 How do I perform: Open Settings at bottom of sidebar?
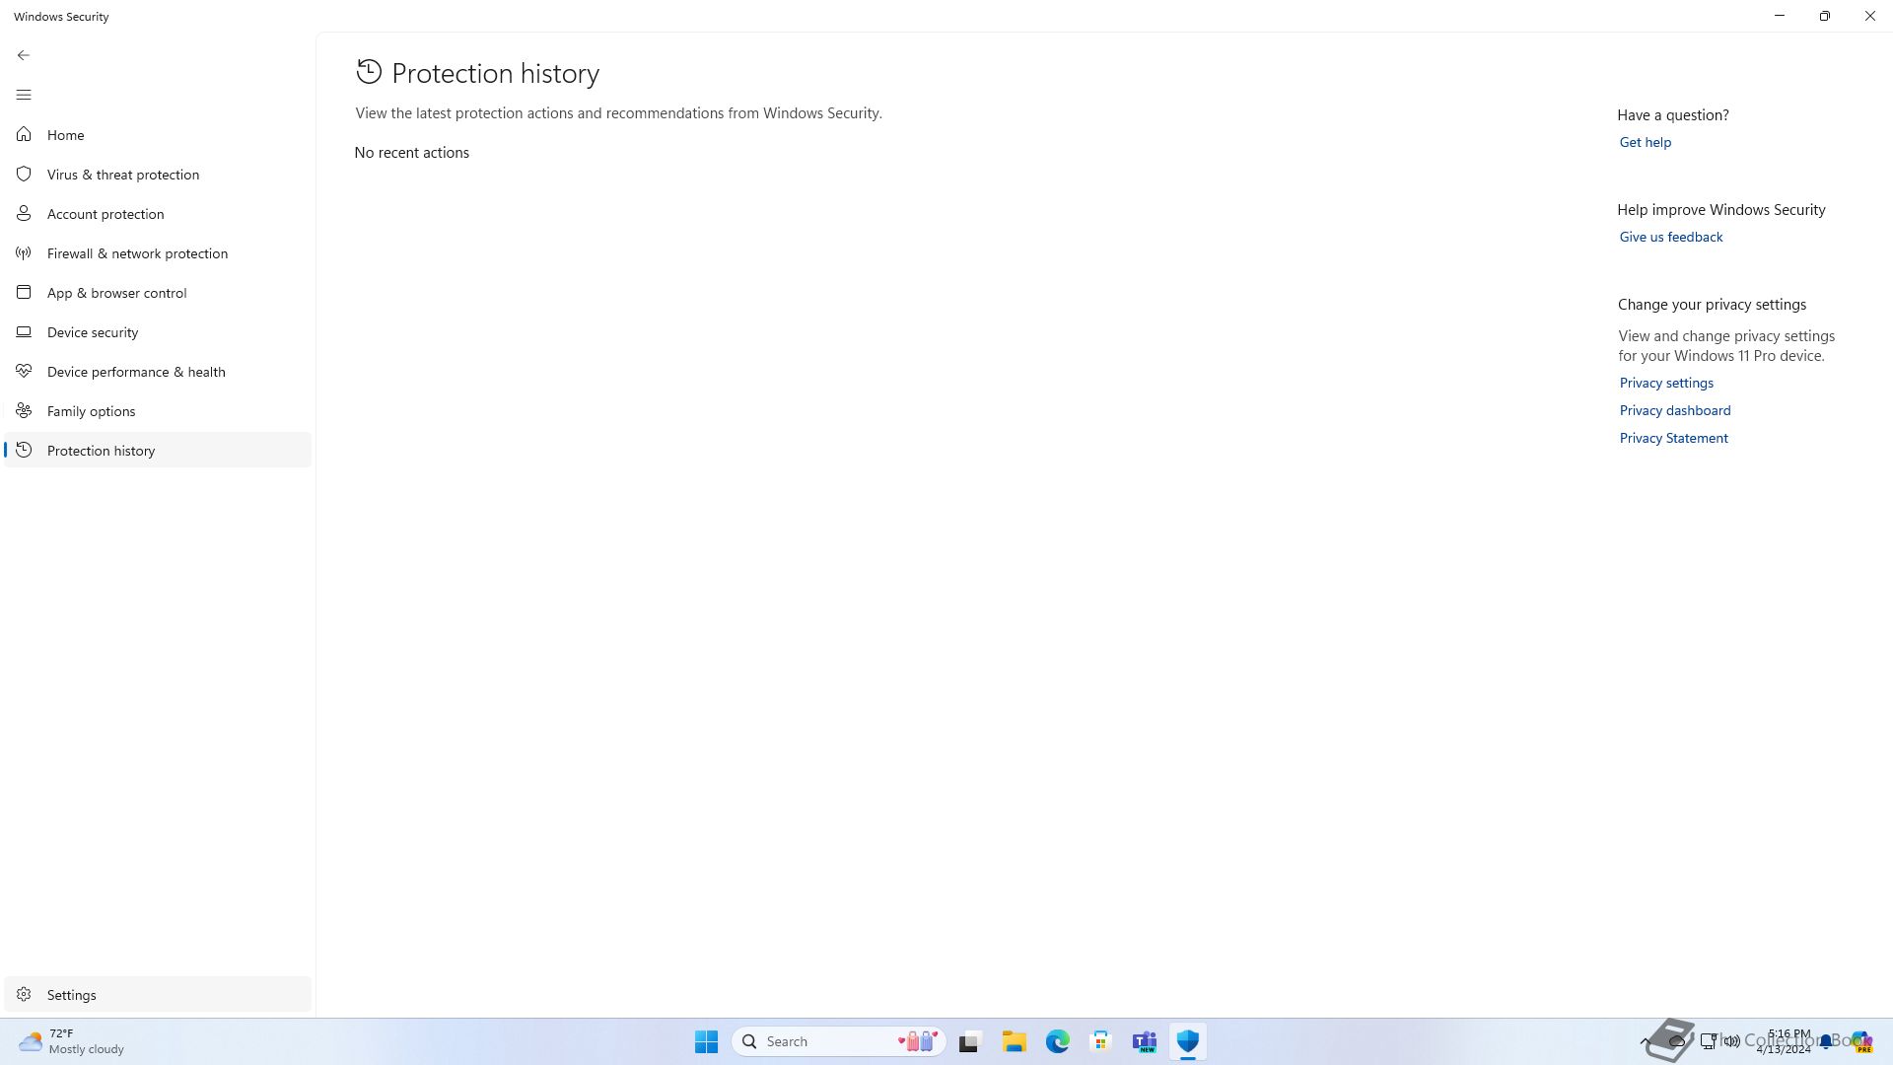(158, 994)
